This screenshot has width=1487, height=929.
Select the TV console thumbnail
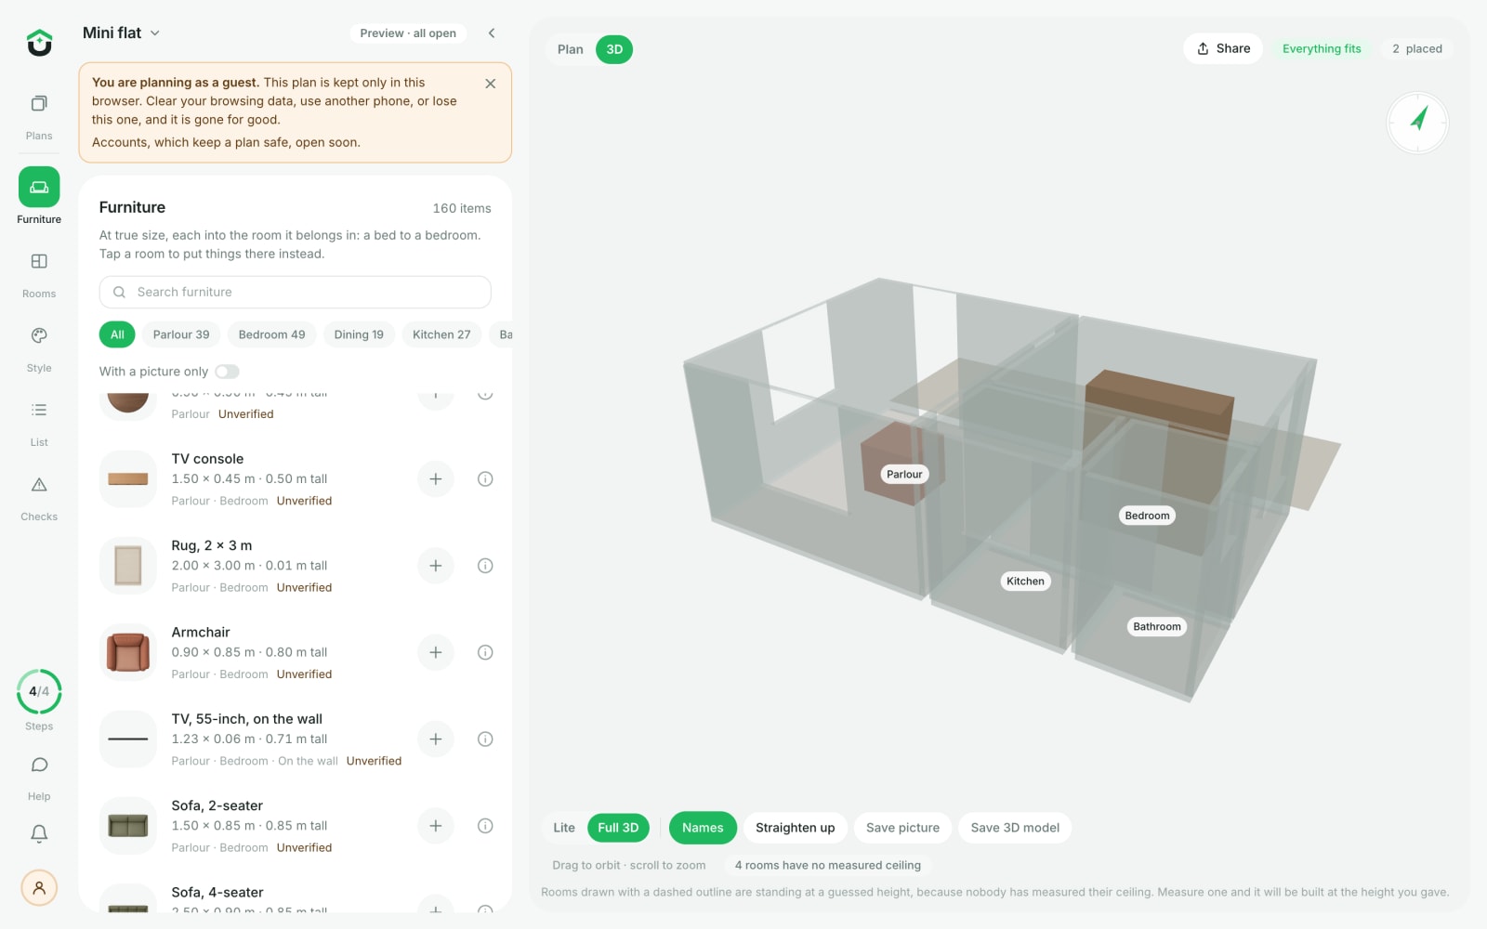[128, 479]
